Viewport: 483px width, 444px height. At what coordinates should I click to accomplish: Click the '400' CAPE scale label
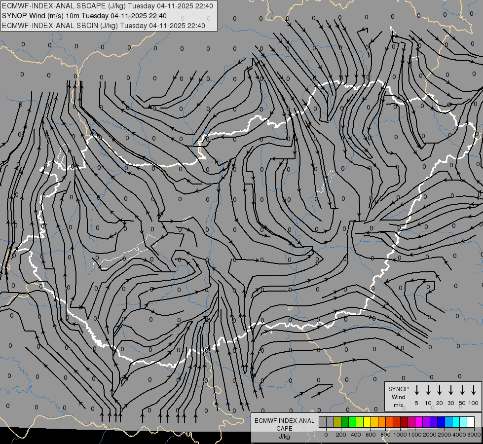(356, 435)
